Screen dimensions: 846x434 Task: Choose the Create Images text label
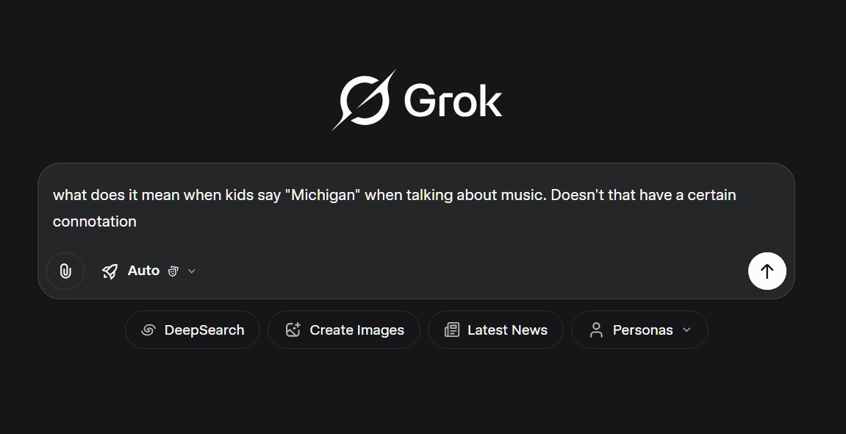(x=356, y=330)
